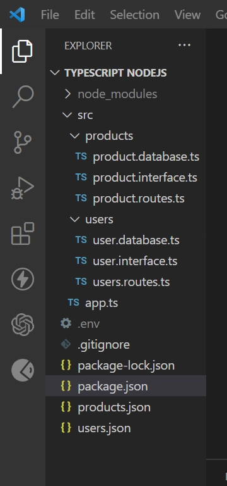Screen dimensions: 227x486
Task: Open the Source Control view icon
Action: click(x=23, y=142)
